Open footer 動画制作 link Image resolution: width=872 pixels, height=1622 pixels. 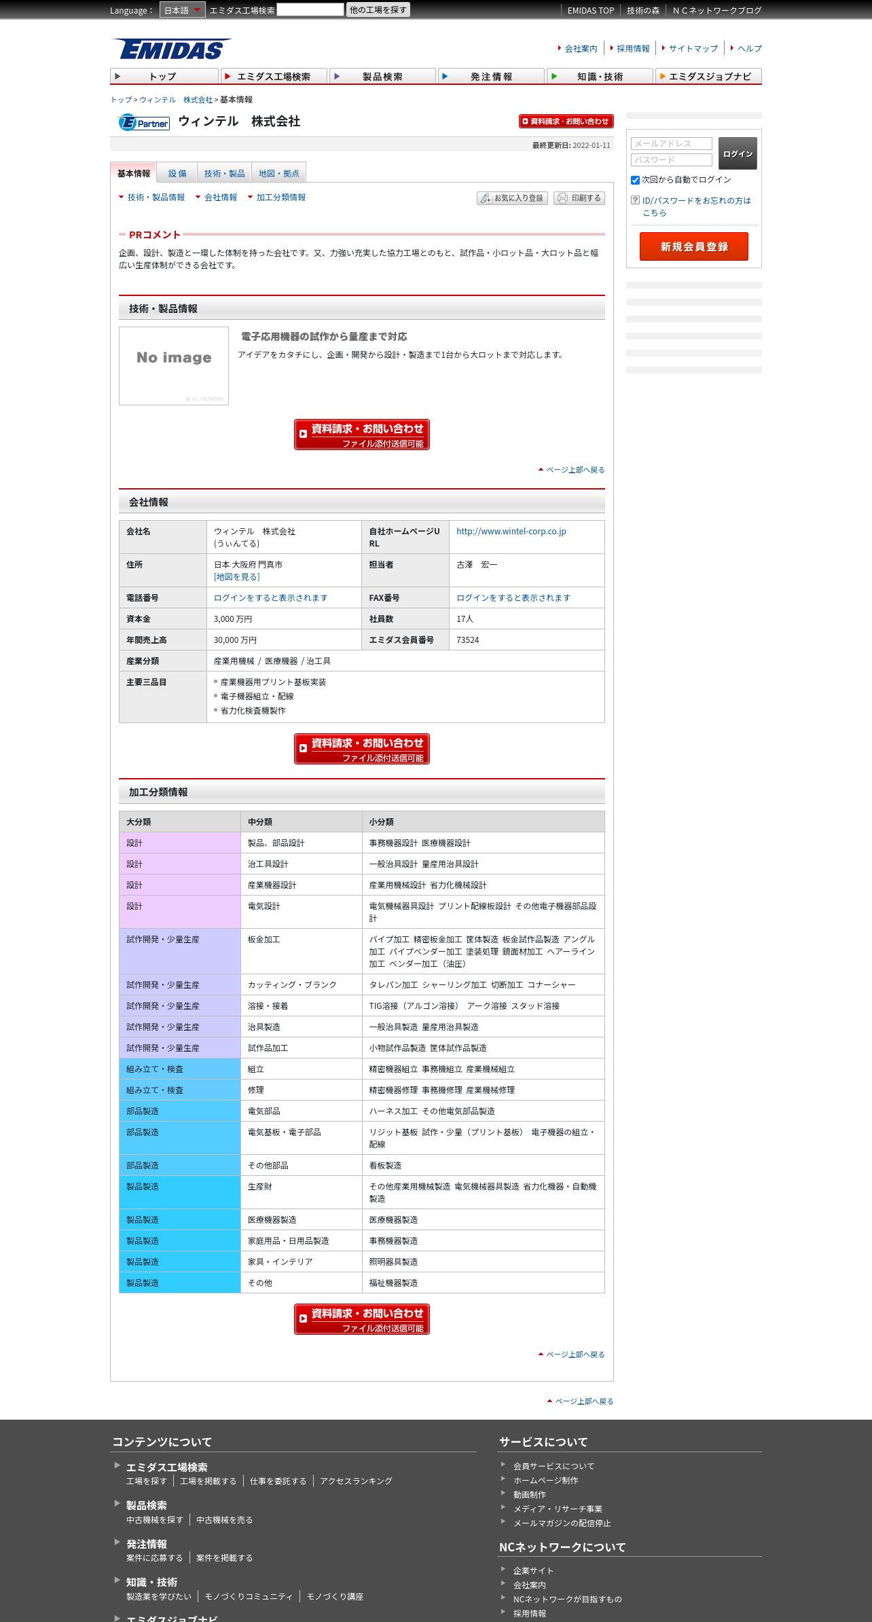point(529,1495)
